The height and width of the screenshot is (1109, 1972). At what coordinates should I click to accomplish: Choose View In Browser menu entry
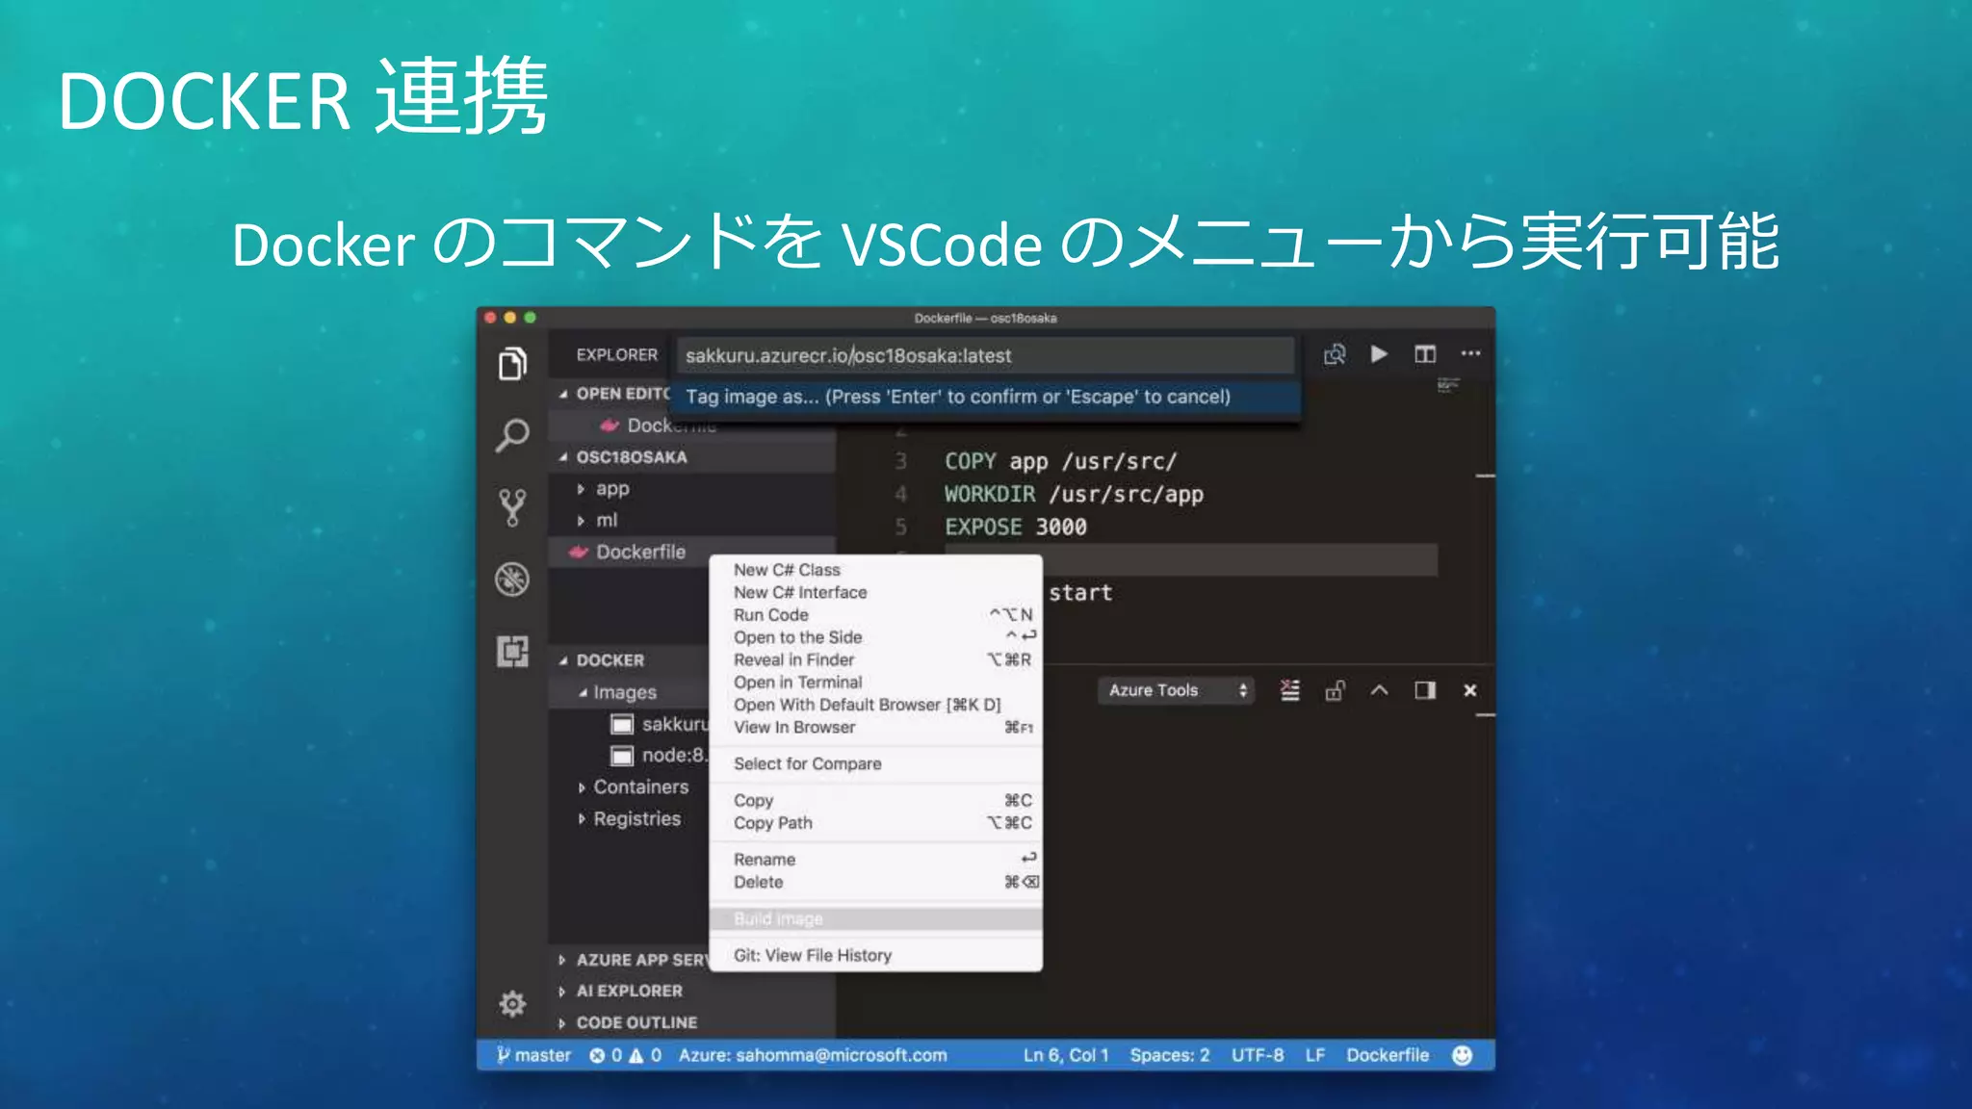875,727
